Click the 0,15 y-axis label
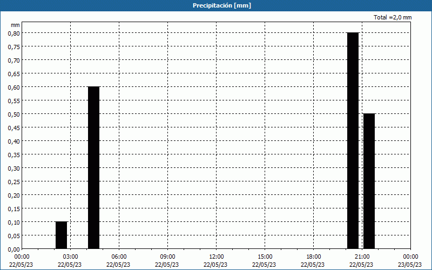The image size is (432, 270). coord(14,209)
